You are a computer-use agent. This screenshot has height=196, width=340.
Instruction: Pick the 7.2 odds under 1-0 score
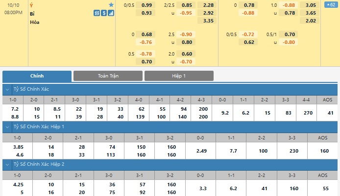point(15,108)
